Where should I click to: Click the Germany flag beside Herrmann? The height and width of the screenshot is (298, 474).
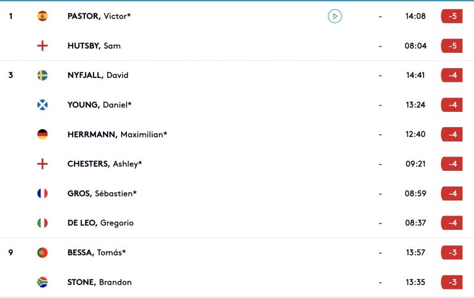click(x=42, y=134)
